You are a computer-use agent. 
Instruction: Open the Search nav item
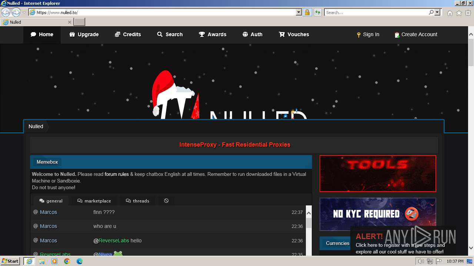170,34
